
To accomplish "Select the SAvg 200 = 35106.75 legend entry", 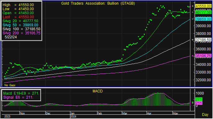I will (21, 33).
